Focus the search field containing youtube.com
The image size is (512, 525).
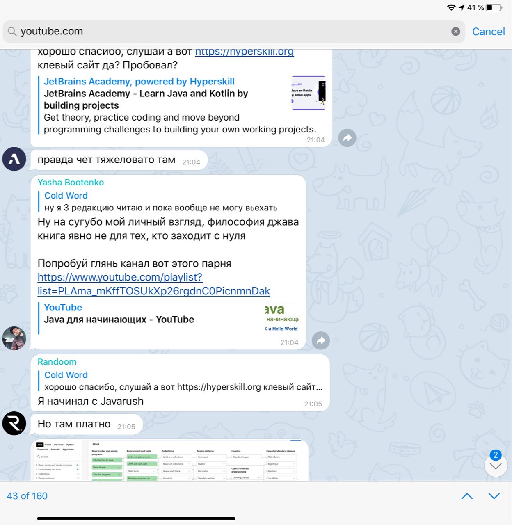click(234, 32)
